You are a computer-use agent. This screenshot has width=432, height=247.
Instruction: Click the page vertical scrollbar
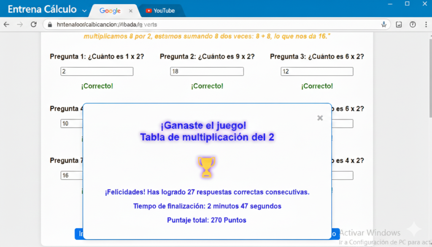430,76
